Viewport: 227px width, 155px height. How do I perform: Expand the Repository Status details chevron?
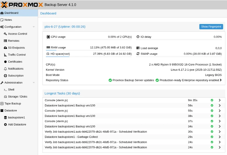[221, 80]
